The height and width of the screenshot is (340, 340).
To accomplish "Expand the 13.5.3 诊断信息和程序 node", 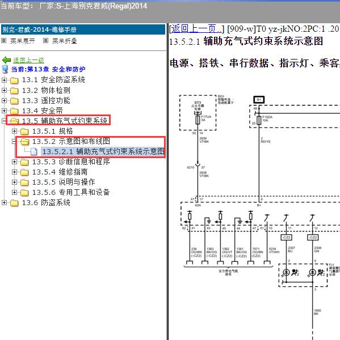I will pyautogui.click(x=14, y=161).
